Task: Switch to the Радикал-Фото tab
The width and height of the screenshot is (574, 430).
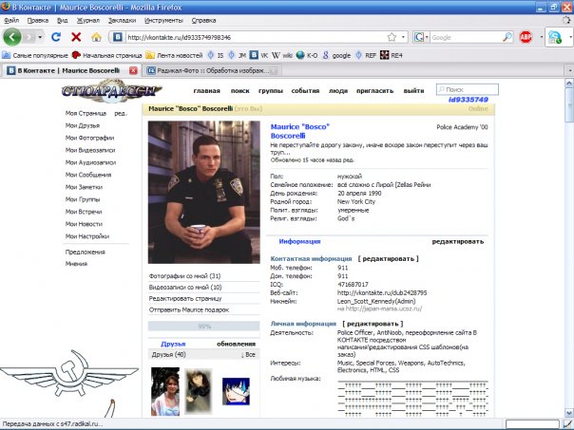Action: 212,70
